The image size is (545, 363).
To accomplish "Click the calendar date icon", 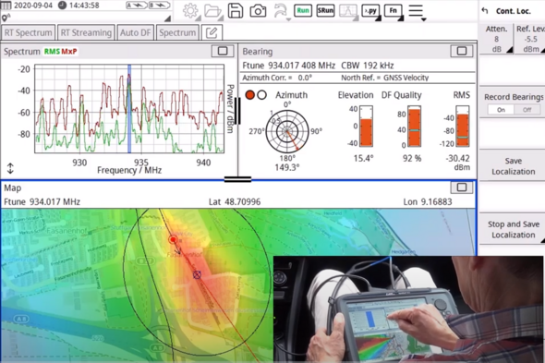I will tap(6, 5).
